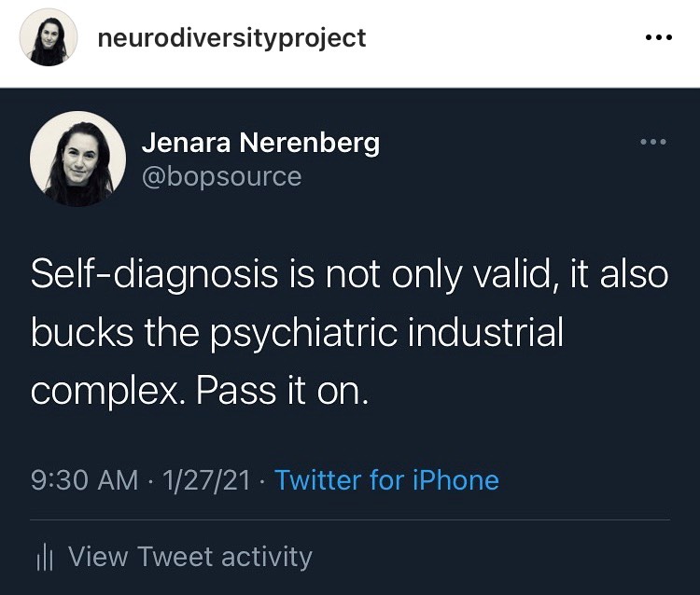The height and width of the screenshot is (595, 700).
Task: Click the neurodiversityproject username
Action: tap(231, 38)
